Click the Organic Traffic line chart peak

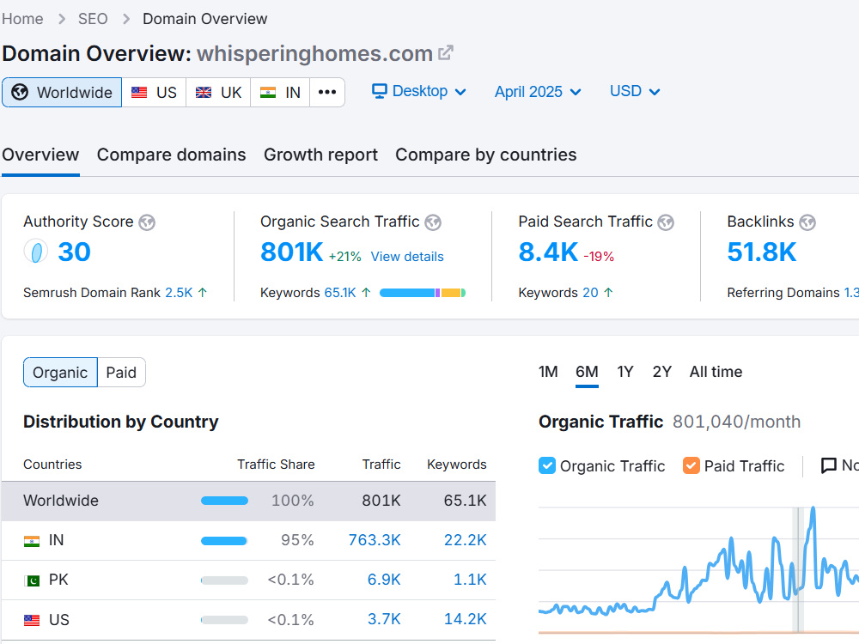tap(813, 509)
